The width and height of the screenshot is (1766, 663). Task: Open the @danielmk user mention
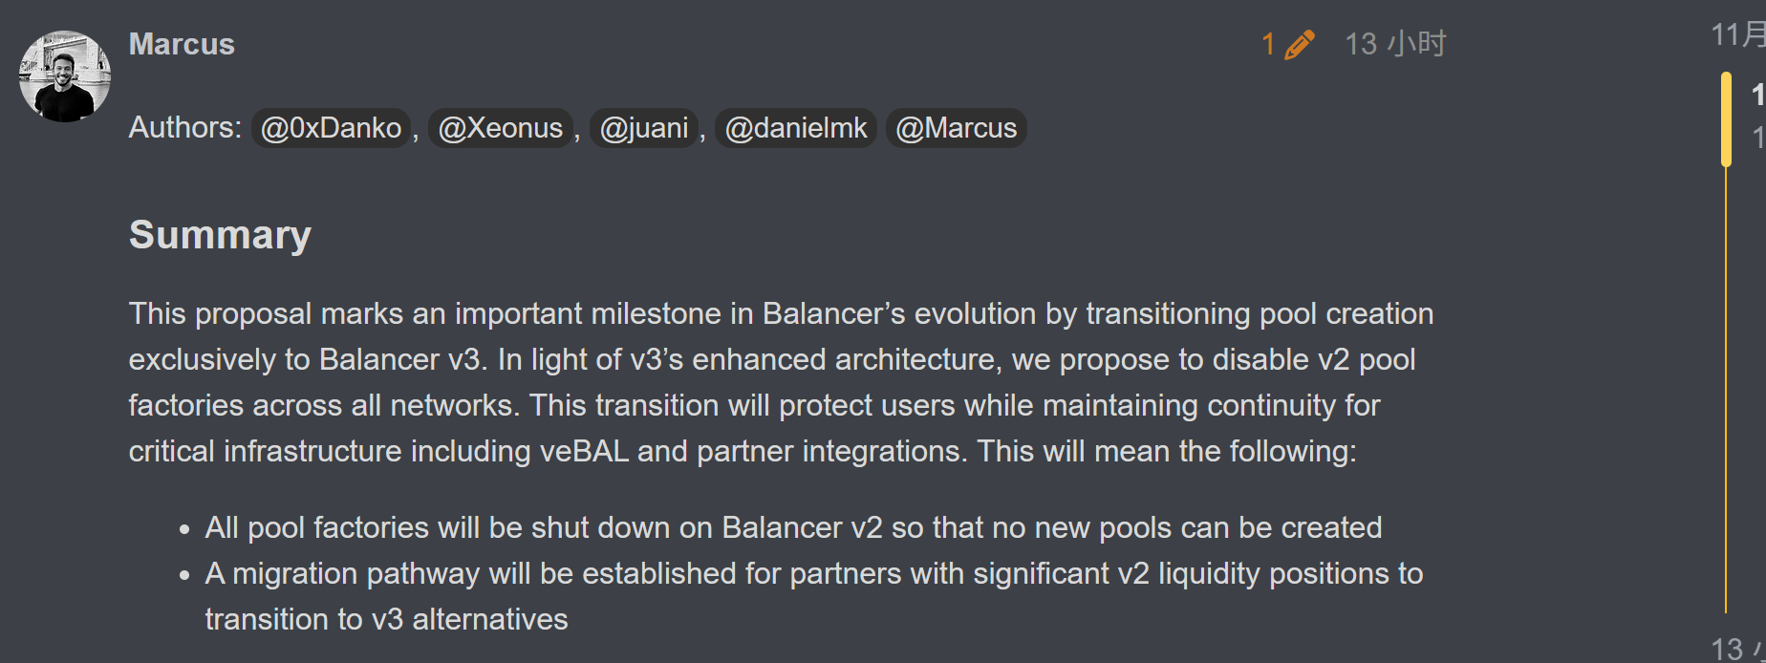pyautogui.click(x=795, y=128)
